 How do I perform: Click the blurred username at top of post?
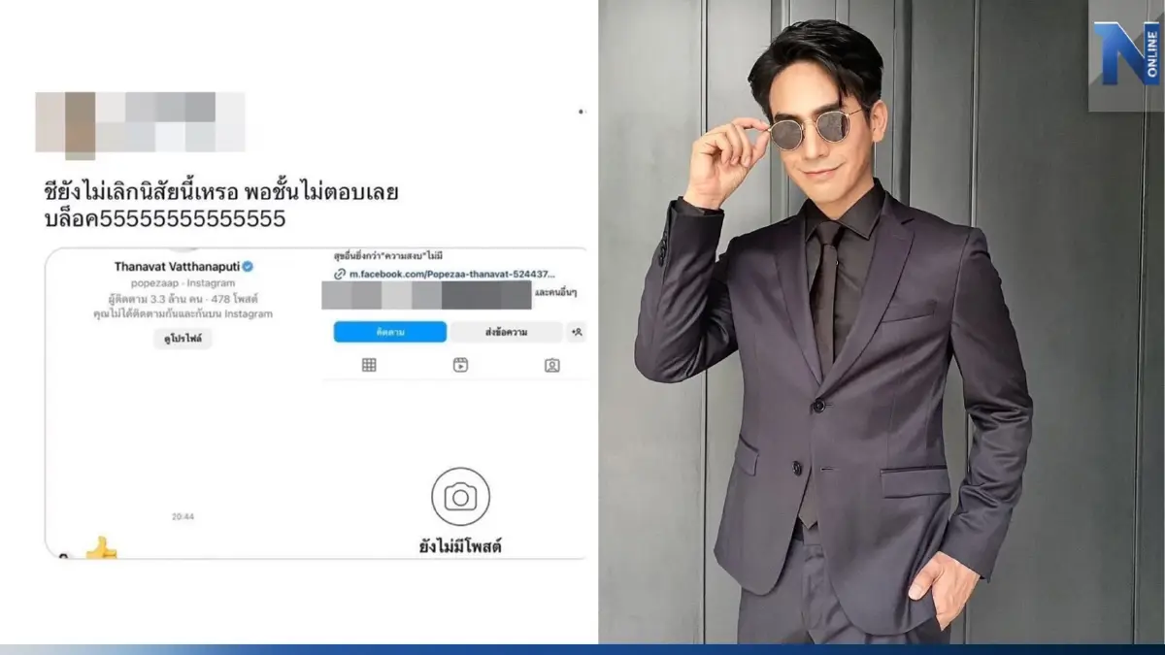140,123
